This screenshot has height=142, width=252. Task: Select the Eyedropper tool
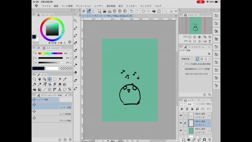tap(65, 79)
